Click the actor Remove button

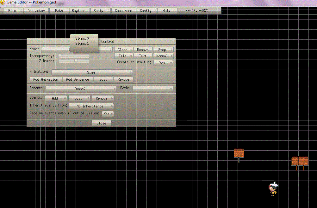[143, 50]
